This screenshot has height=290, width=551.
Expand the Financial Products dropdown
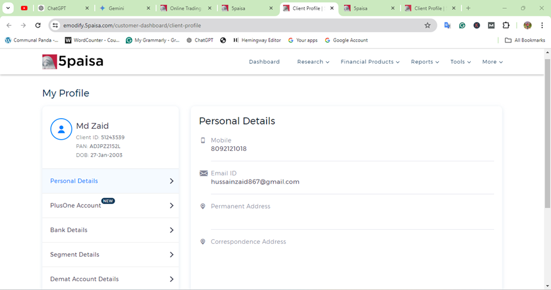click(370, 62)
